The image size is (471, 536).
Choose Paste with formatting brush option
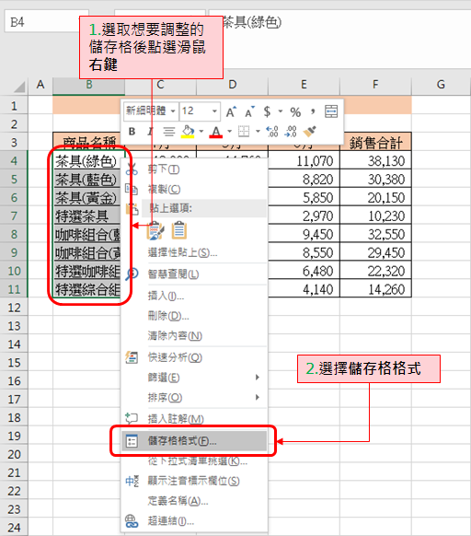[155, 230]
